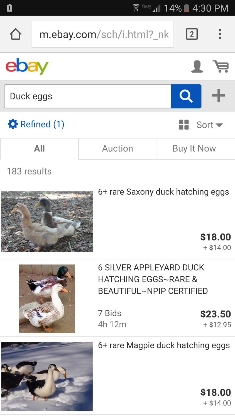This screenshot has width=235, height=418.
Task: Show only Buy It Now listings
Action: (194, 149)
